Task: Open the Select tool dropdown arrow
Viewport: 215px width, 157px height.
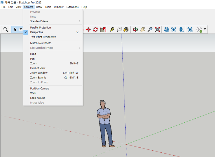Action: coord(21,29)
